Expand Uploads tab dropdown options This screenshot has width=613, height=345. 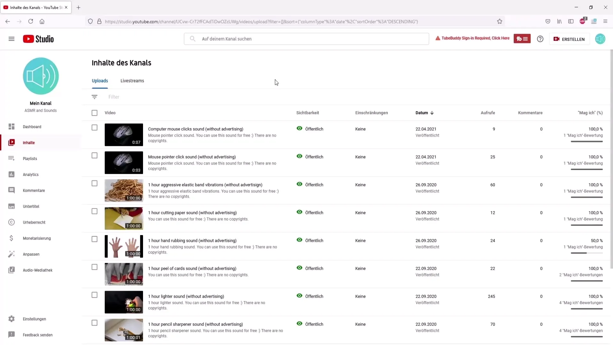(100, 80)
